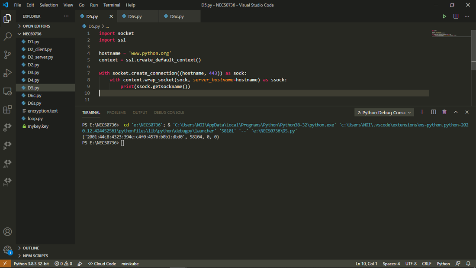Split the editor to the right

coord(456,16)
